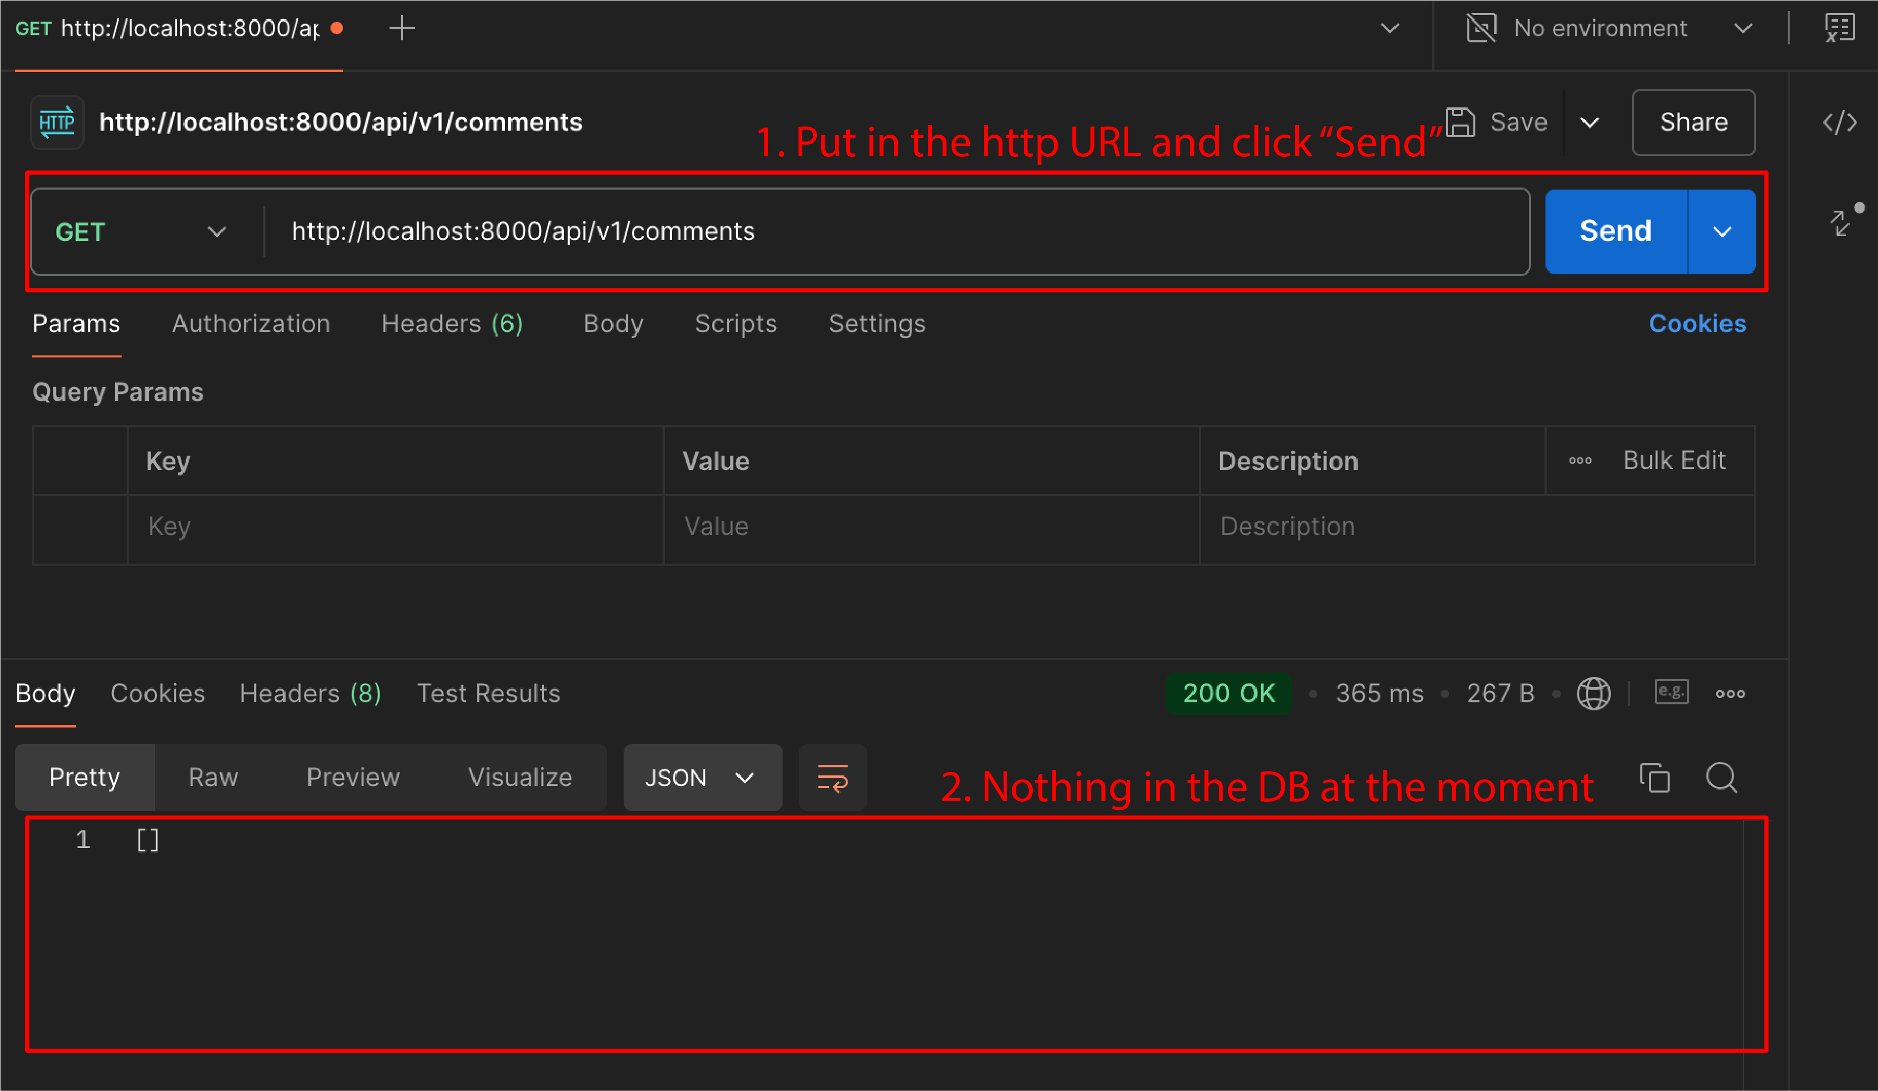Open a new request tab with plus icon
The width and height of the screenshot is (1878, 1091).
402,28
